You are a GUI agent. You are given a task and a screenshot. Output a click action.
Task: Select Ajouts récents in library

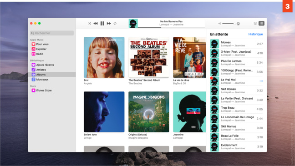pyautogui.click(x=45, y=65)
